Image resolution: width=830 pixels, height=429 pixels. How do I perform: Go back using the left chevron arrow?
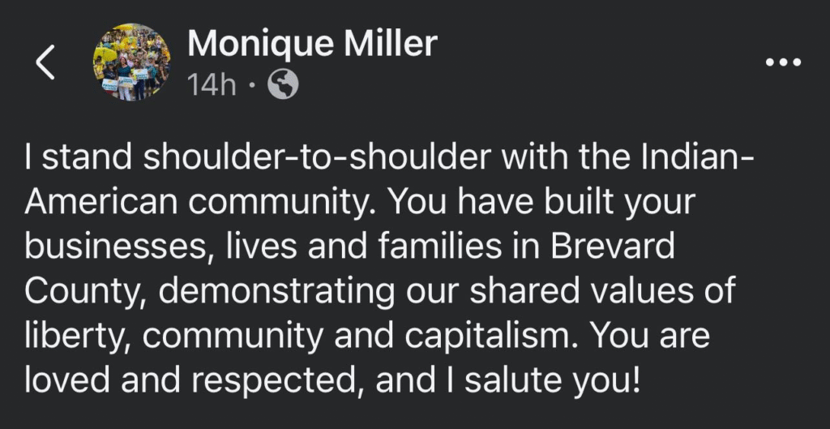pyautogui.click(x=46, y=62)
